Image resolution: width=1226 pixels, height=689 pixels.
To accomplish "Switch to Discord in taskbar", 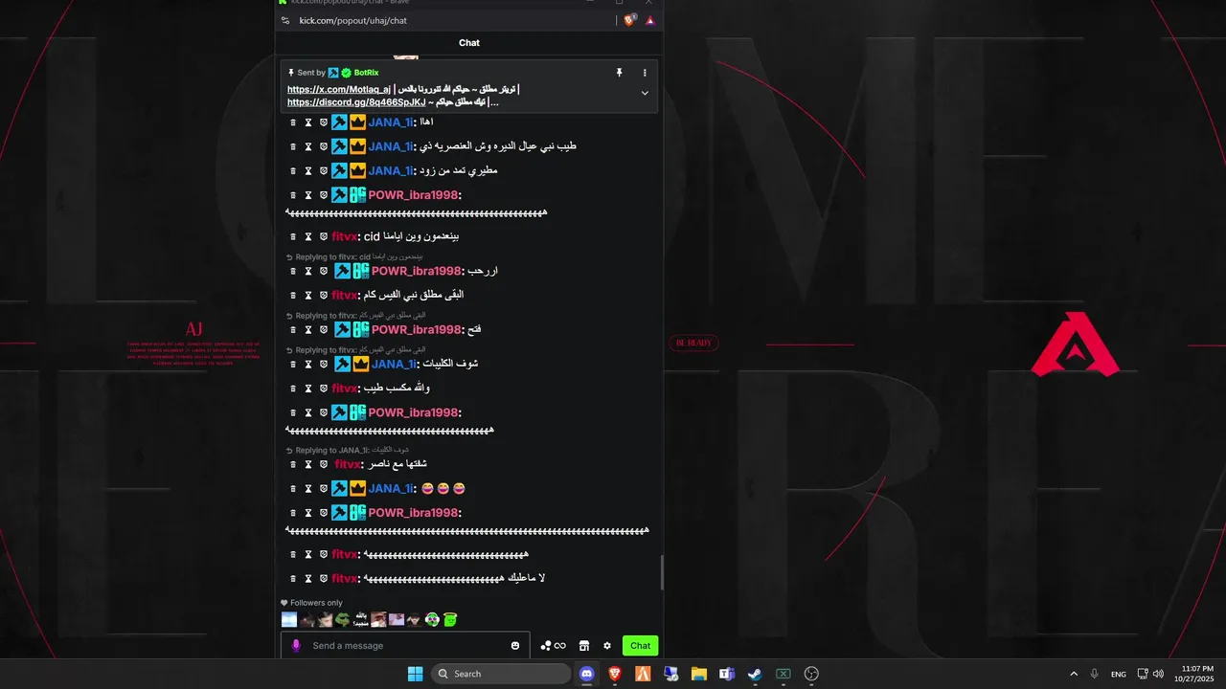I will coord(586,674).
